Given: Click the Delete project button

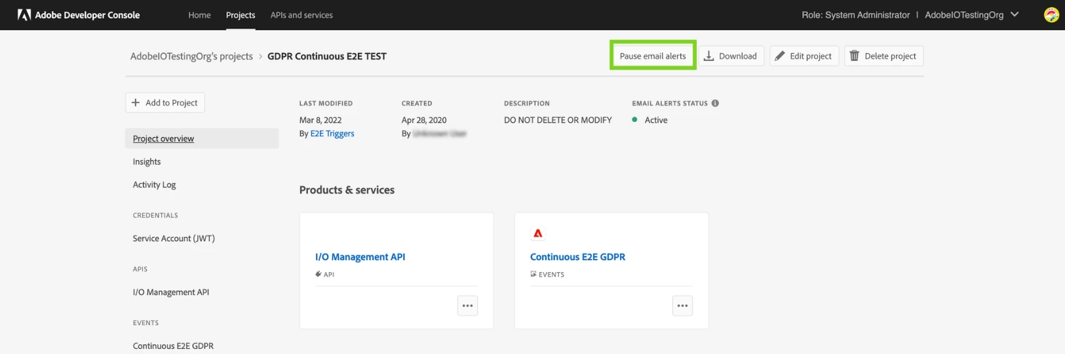Looking at the screenshot, I should [x=884, y=56].
